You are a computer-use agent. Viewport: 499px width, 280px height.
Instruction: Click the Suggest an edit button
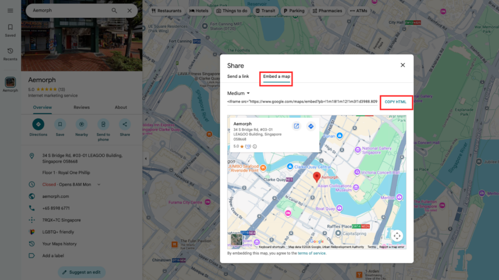(81, 272)
